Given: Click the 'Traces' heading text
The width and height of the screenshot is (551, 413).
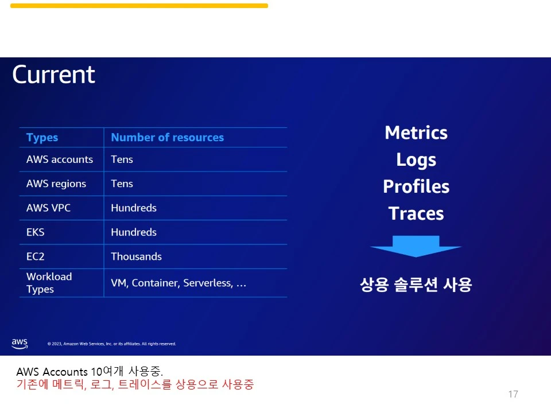Looking at the screenshot, I should (416, 213).
